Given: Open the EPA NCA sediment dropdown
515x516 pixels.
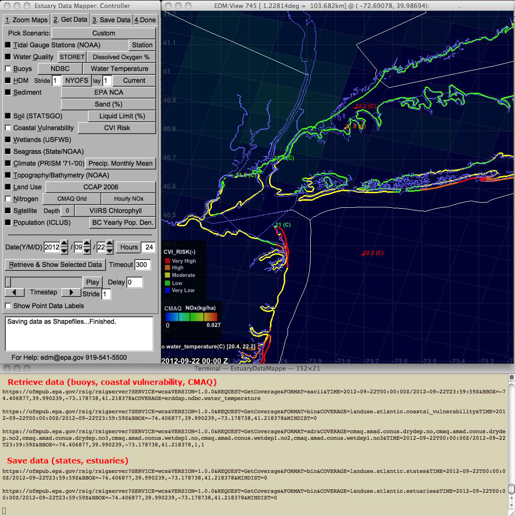Looking at the screenshot, I should click(108, 92).
